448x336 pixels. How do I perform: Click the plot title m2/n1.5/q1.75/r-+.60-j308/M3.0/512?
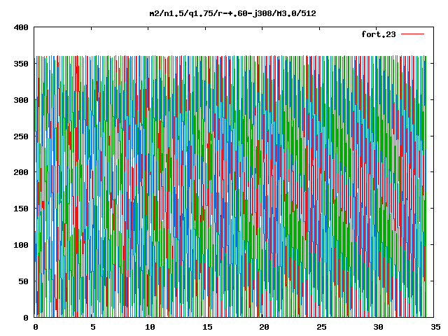pos(233,13)
